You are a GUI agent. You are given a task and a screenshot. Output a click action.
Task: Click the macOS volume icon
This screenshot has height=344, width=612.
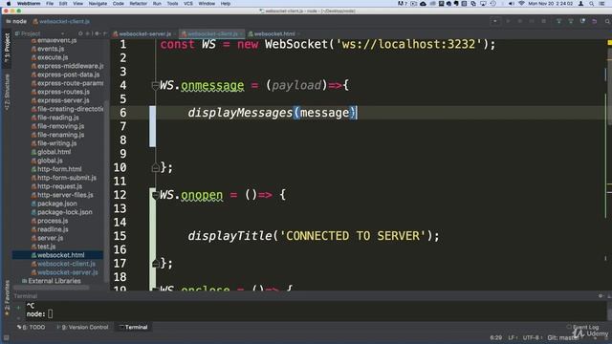pos(511,4)
